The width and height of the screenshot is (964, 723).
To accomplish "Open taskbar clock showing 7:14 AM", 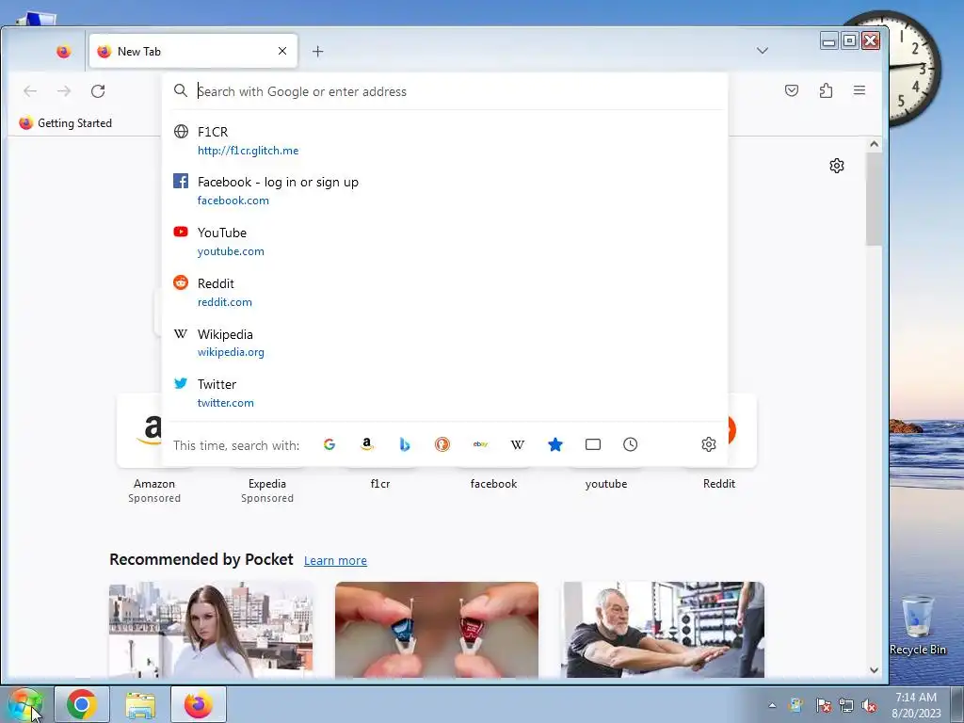I will click(x=916, y=705).
